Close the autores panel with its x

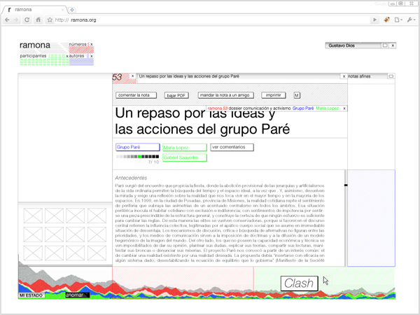point(91,56)
